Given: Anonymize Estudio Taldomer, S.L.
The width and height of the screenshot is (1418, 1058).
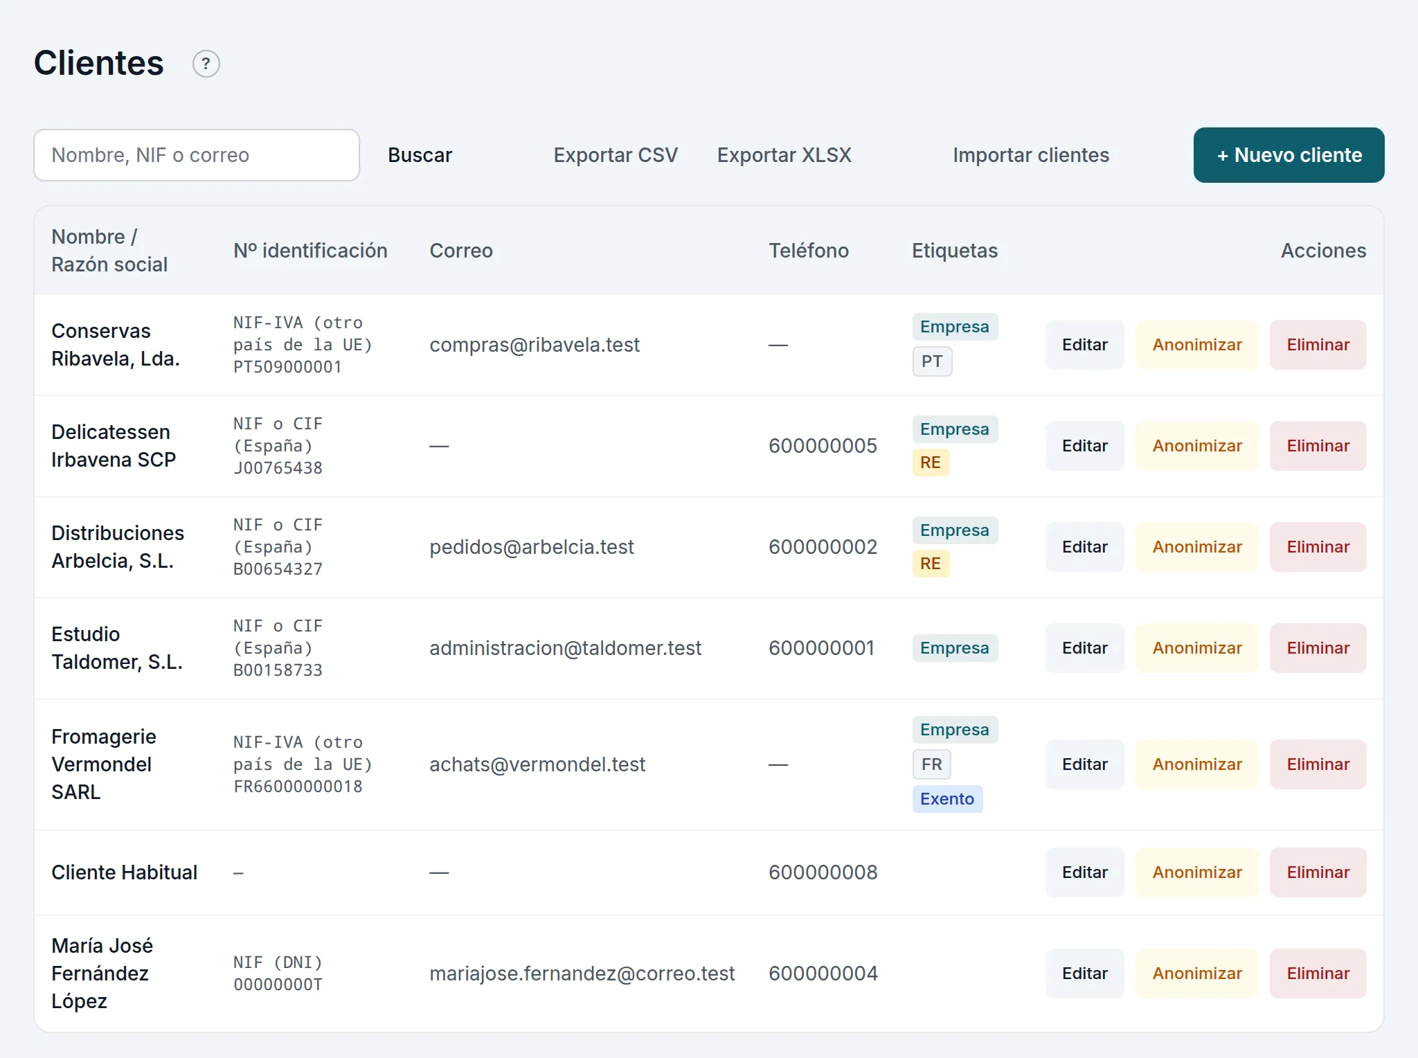Looking at the screenshot, I should pos(1197,648).
